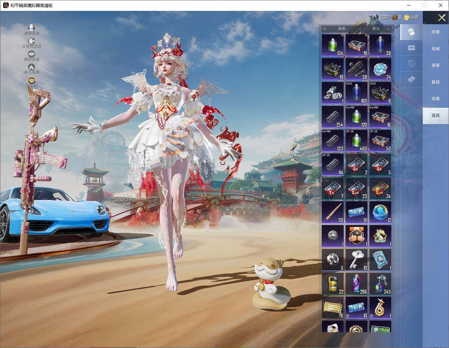The image size is (449, 348).
Task: Select the silver key item with count 10
Action: (x=357, y=260)
